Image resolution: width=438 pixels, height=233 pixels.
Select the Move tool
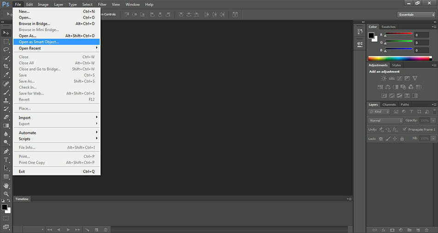pos(6,33)
